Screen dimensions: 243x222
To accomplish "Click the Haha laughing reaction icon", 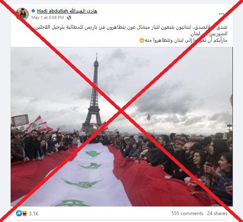I will coord(25,213).
